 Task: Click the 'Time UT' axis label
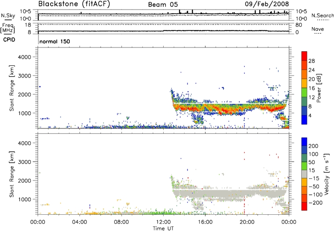coord(163,228)
